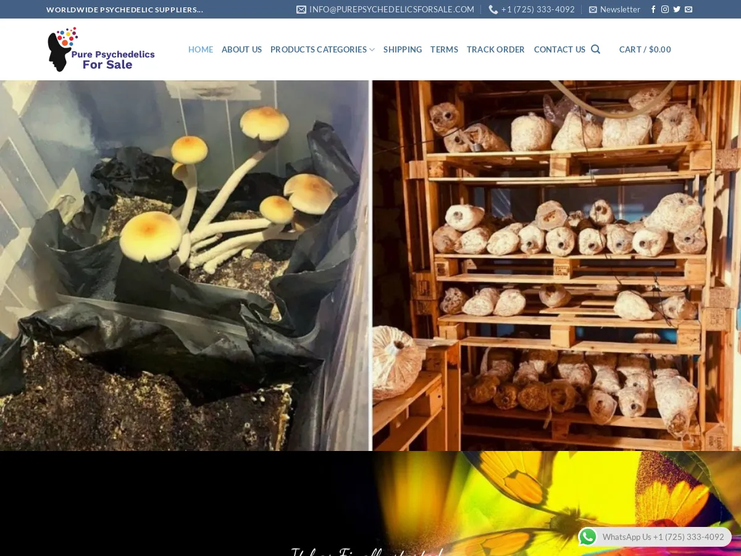Open the Contact Us page
741x556 pixels.
(559, 49)
